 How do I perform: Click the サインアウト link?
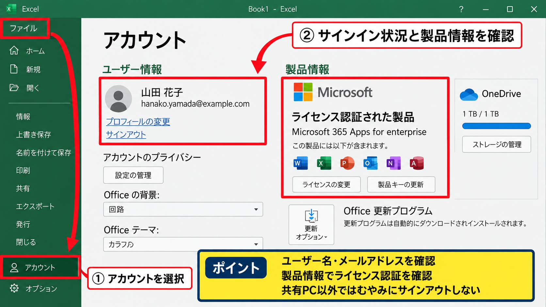[126, 134]
